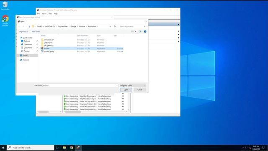This screenshot has width=268, height=151.
Task: Select the Dictionaries folder
Action: [x=82, y=43]
